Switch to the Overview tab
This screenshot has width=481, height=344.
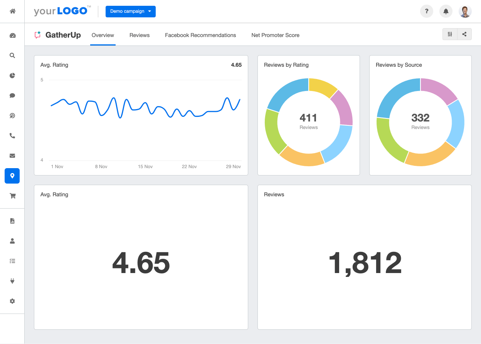pos(103,35)
